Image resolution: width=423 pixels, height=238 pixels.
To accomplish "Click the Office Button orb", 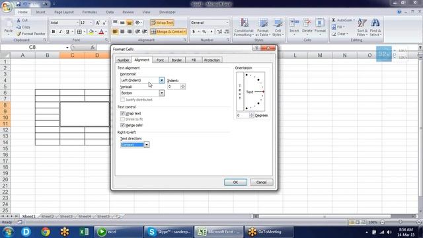I will [7, 7].
